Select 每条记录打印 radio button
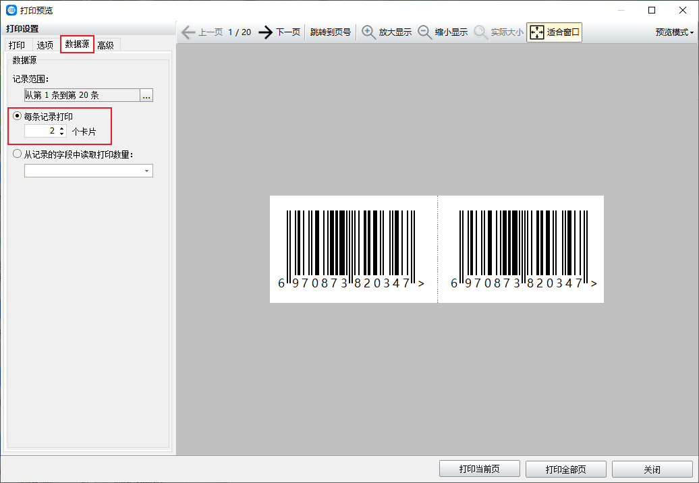This screenshot has width=699, height=483. [x=17, y=116]
